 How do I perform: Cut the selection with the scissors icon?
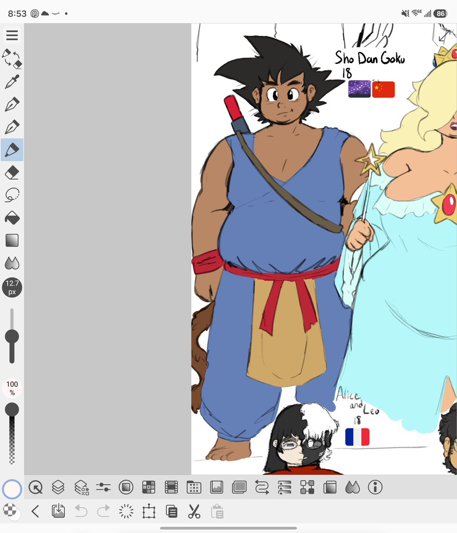[194, 512]
